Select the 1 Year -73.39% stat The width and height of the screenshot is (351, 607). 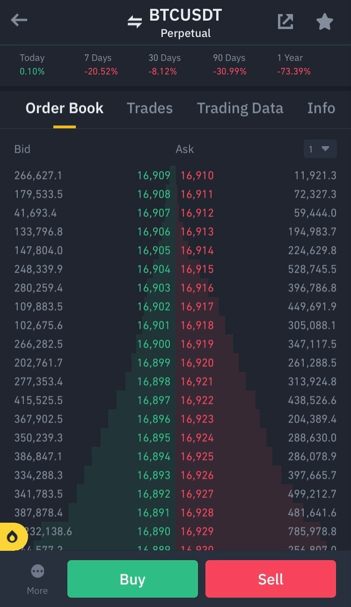(x=293, y=65)
